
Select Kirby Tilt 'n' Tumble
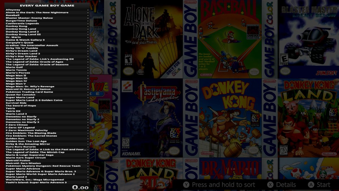coord(47,48)
